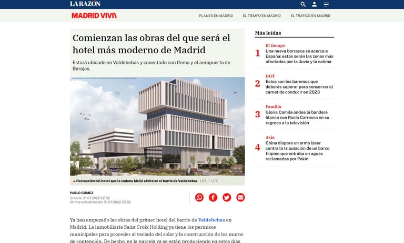Share article on Facebook icon
Screen dimensions: 404x243
point(213,197)
